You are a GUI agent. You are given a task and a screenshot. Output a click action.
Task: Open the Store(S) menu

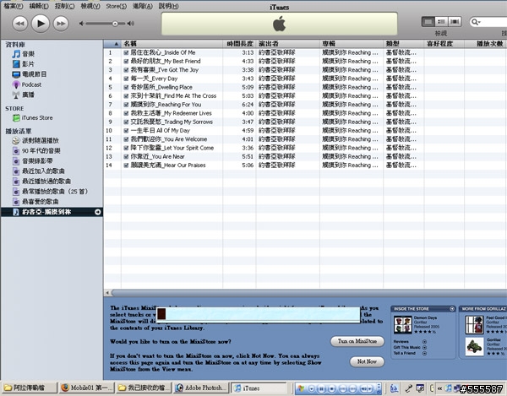(117, 6)
